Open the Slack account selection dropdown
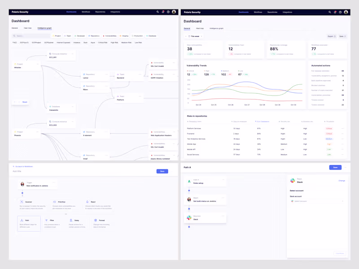 317,202
